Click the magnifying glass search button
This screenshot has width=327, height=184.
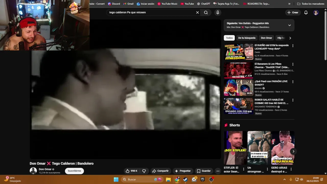[206, 13]
